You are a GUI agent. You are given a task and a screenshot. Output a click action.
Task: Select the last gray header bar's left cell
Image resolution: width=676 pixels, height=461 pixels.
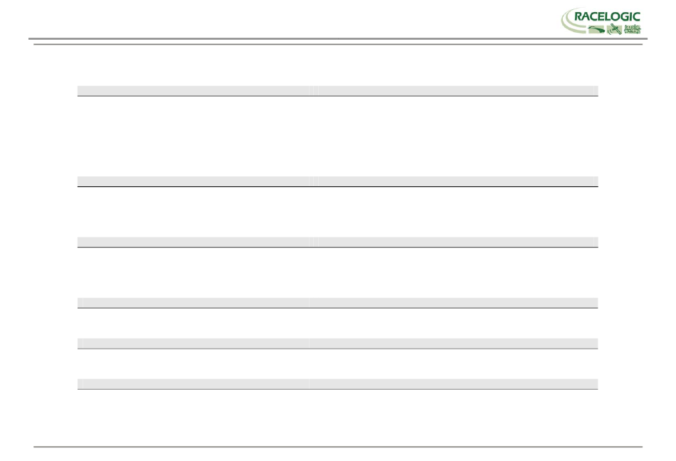tap(193, 383)
